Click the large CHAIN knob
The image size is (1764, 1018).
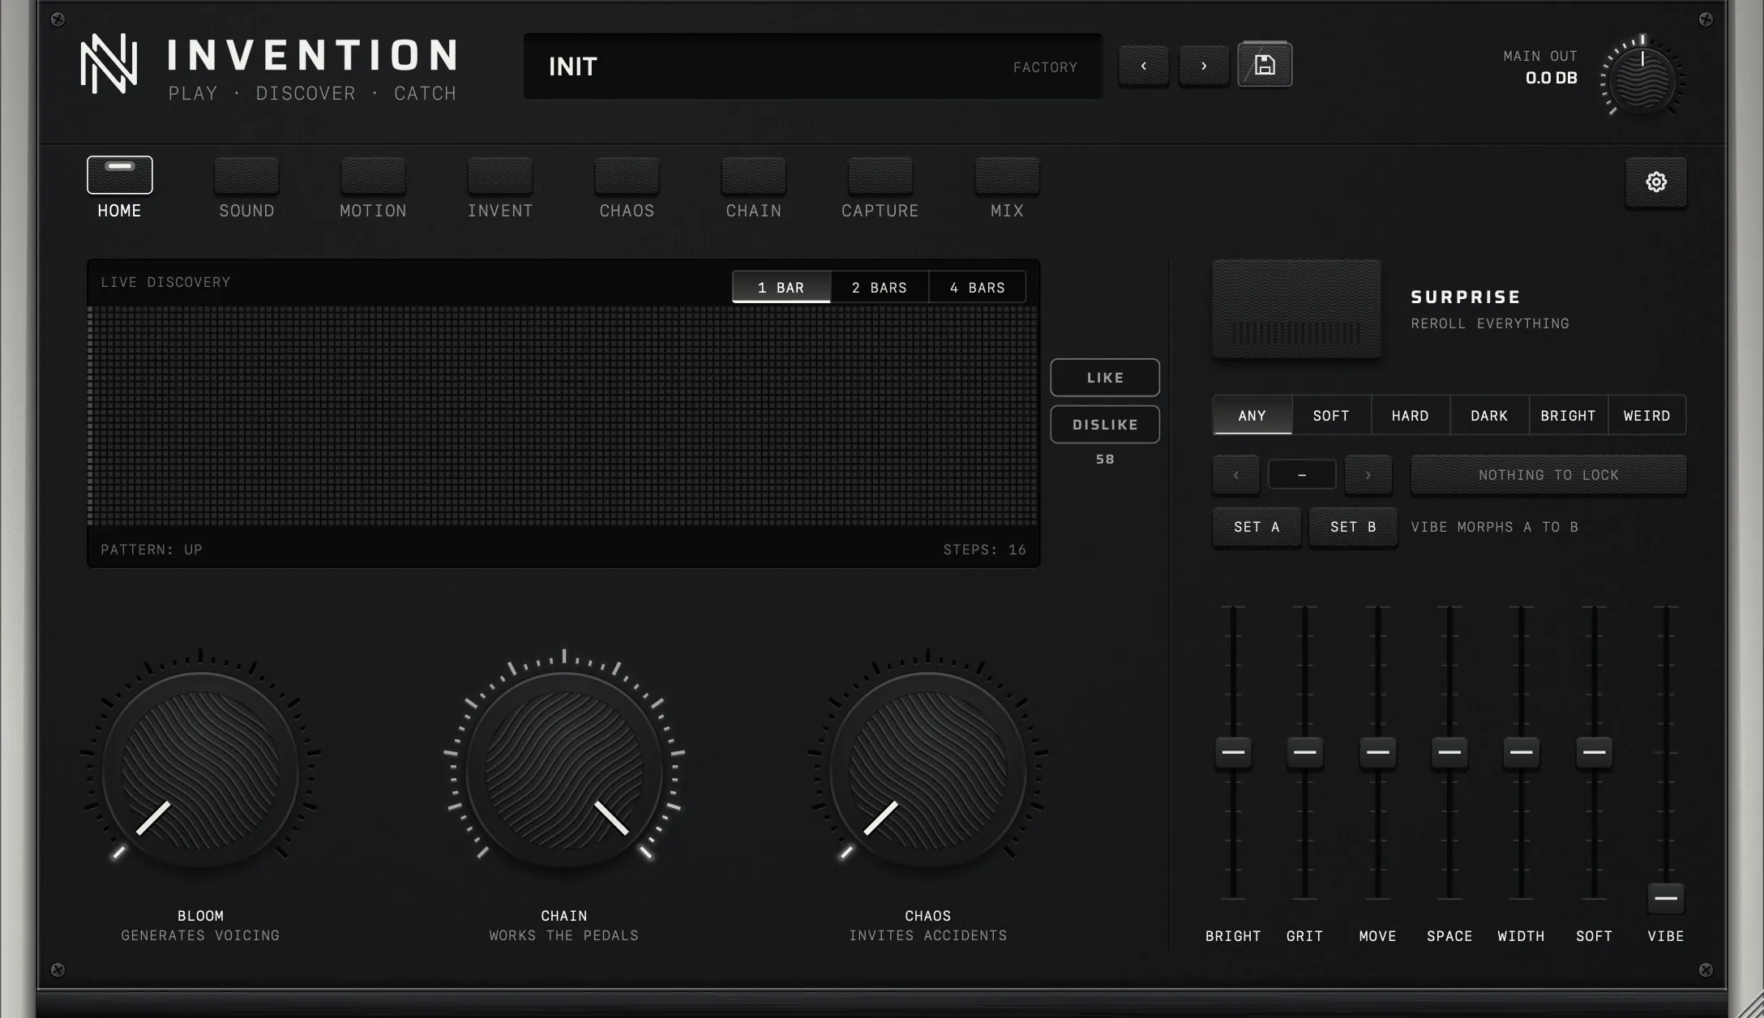[564, 770]
